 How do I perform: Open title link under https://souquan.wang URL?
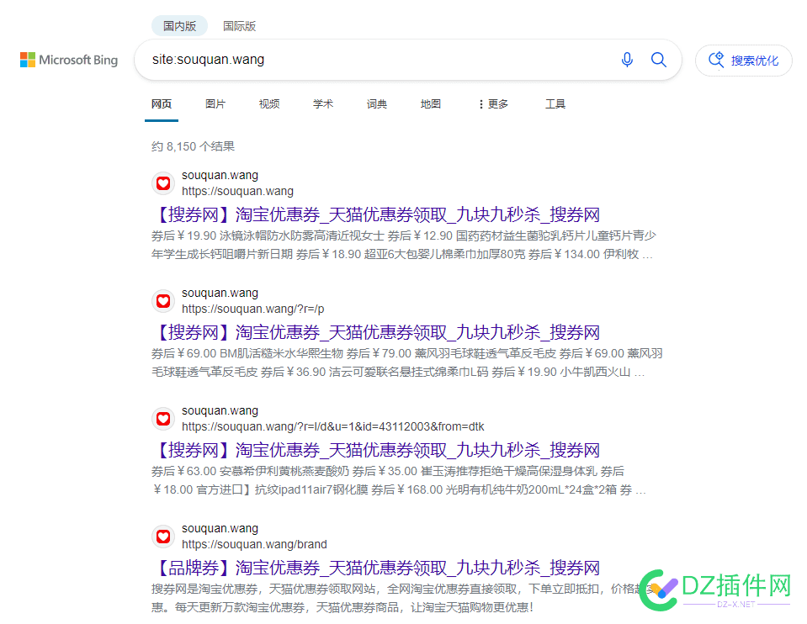tap(376, 214)
